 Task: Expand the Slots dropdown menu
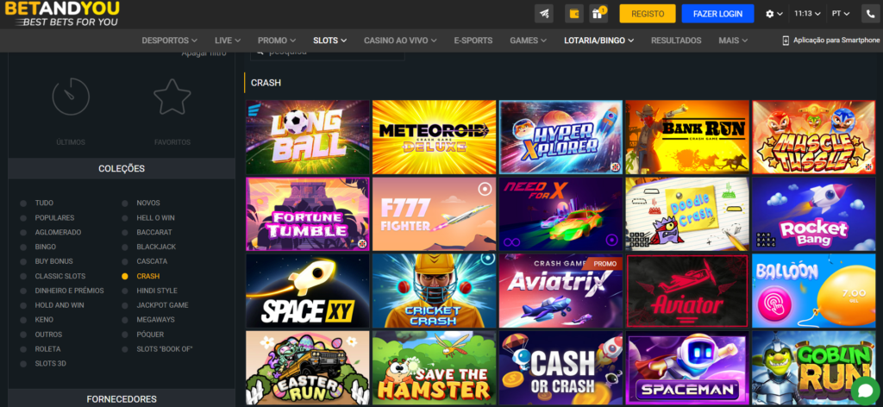330,41
